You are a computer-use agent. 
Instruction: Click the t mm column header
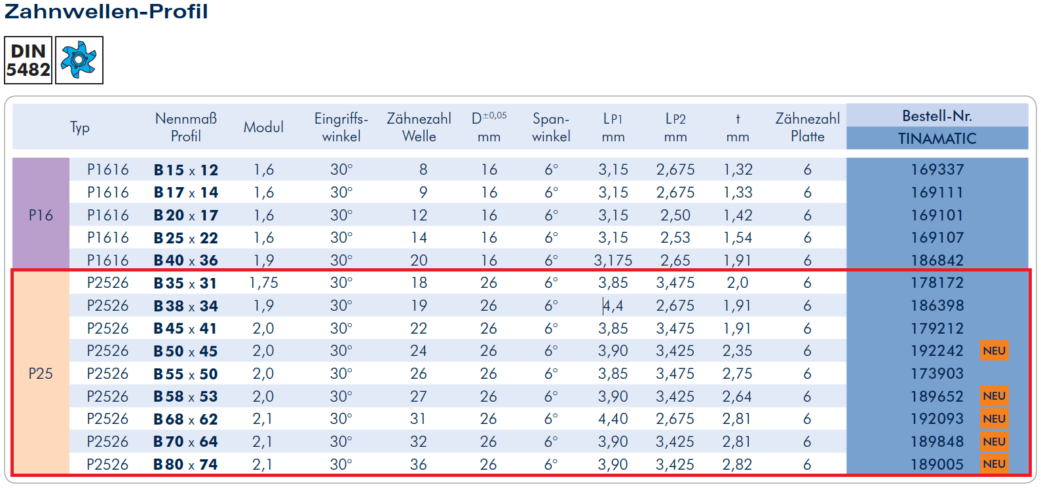[738, 127]
